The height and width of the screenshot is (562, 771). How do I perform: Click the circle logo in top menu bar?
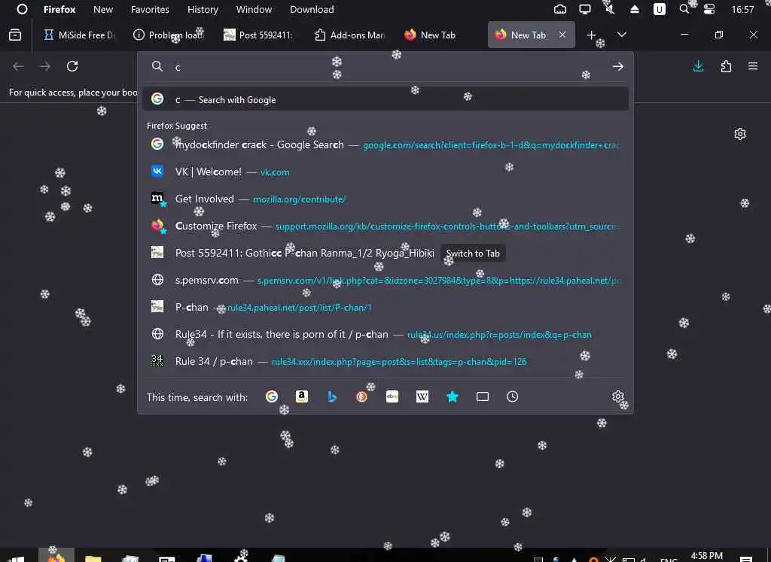point(22,9)
